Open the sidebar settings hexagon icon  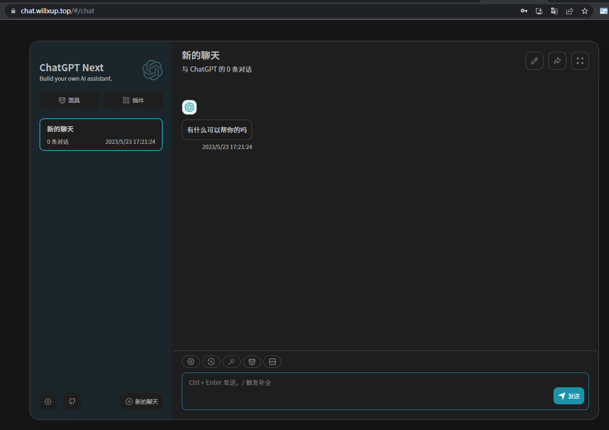(48, 402)
